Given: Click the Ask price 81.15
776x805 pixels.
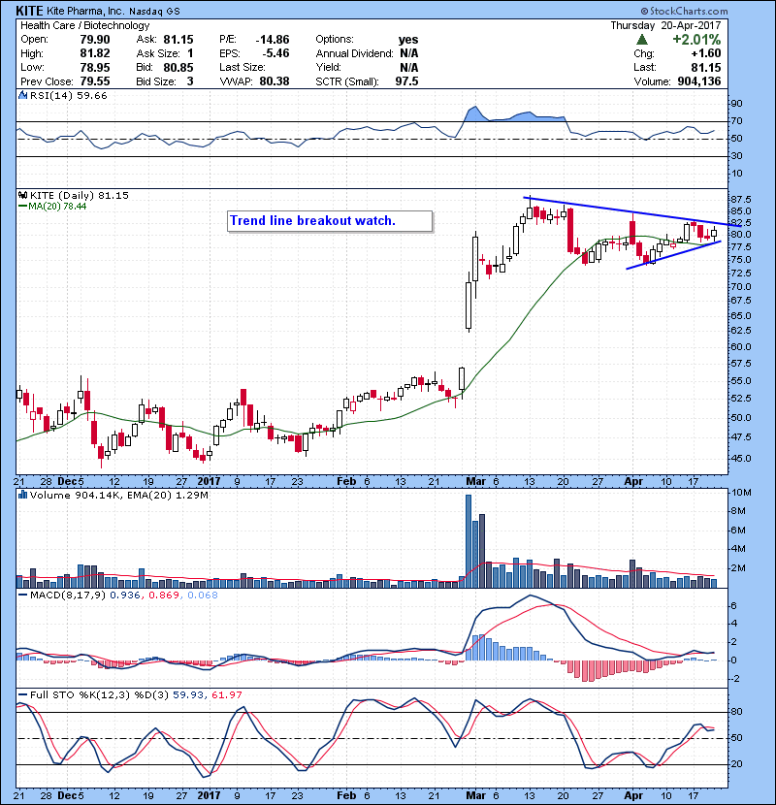Looking at the screenshot, I should pos(178,40).
